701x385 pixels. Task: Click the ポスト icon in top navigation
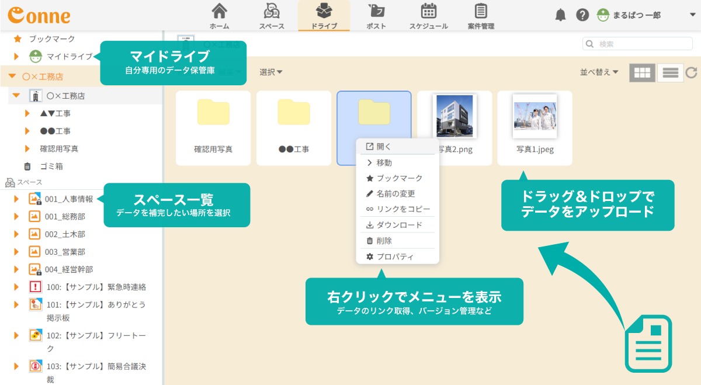coord(376,16)
